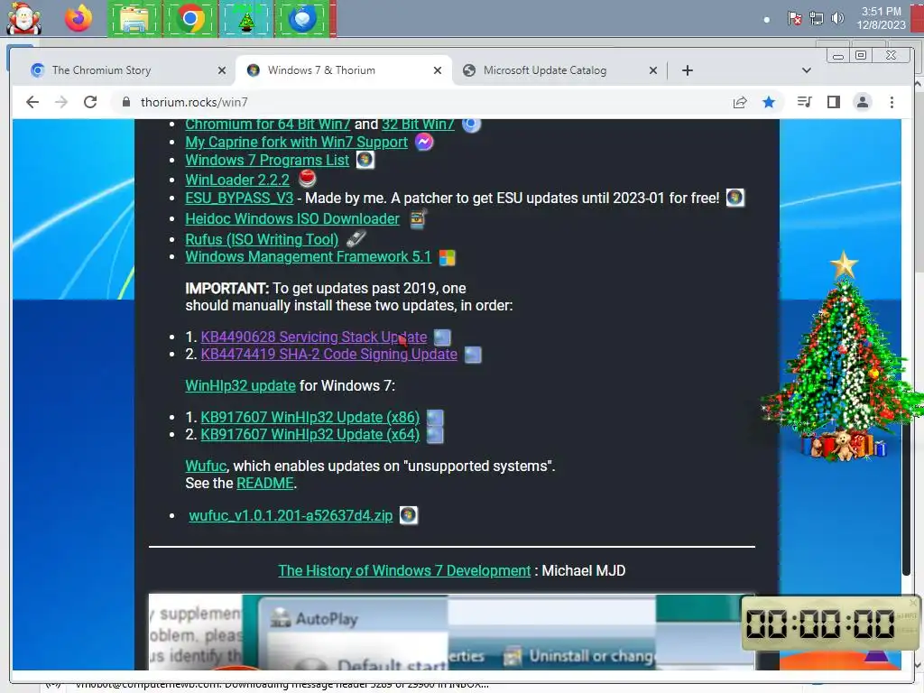Image resolution: width=924 pixels, height=693 pixels.
Task: Click icon beside Windows 7 Programs List
Action: 365,160
